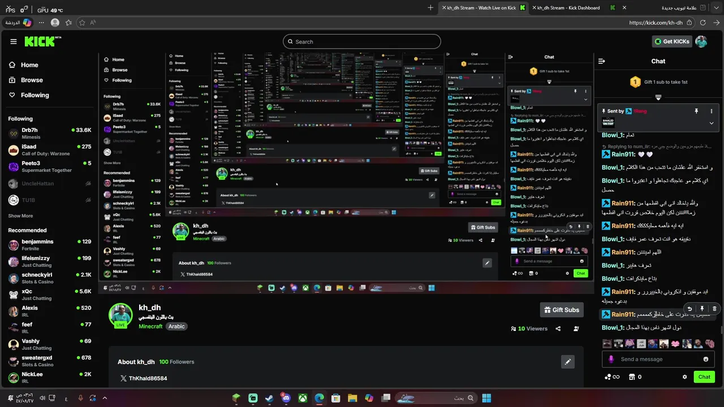Pin the highlighted Rain911 message

point(702,309)
